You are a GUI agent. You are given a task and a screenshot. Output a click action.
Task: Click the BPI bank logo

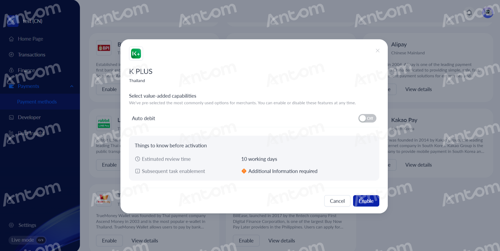coord(104,48)
